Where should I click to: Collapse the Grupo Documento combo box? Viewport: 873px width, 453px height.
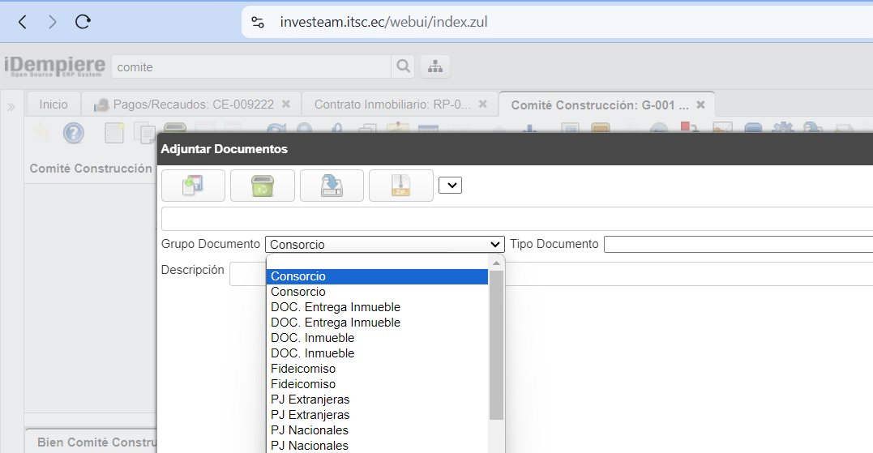point(496,244)
